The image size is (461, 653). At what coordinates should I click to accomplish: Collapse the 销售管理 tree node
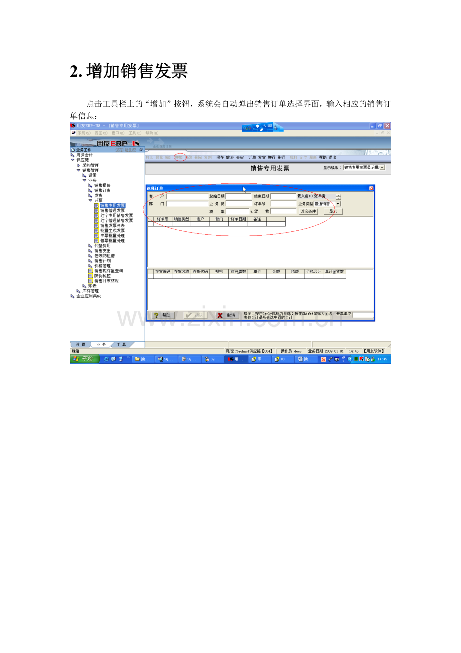pyautogui.click(x=78, y=170)
